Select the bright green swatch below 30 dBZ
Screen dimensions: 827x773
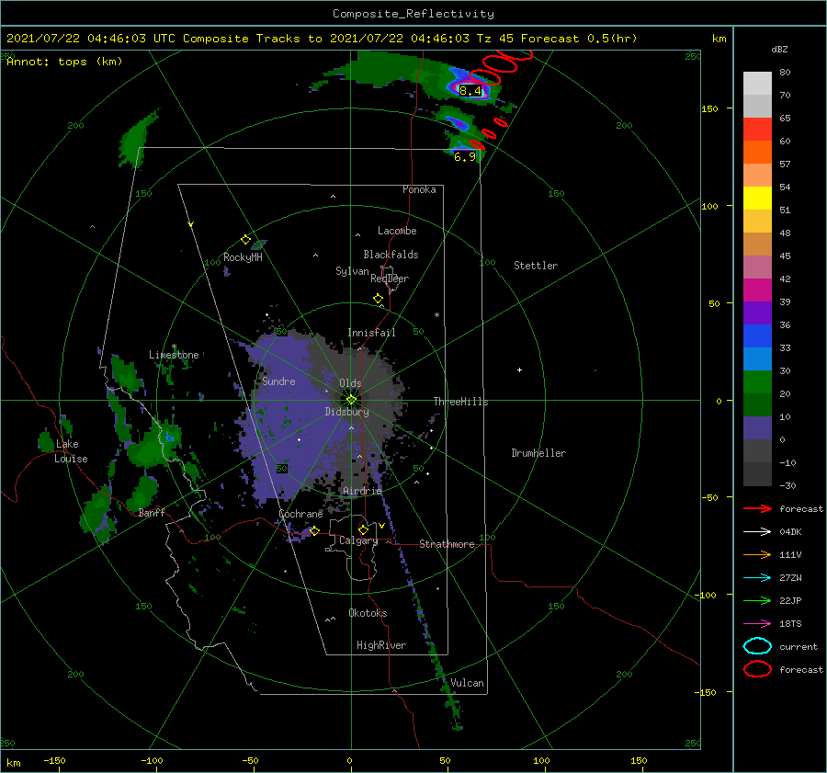point(757,382)
